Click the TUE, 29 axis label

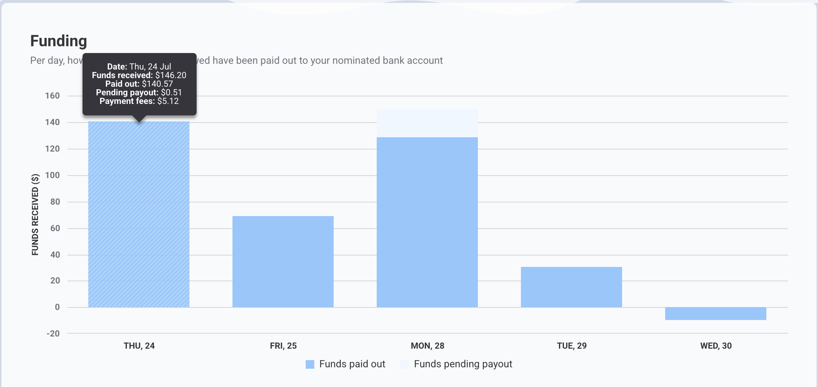click(572, 346)
